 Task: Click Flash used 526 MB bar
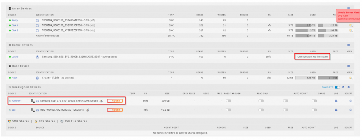pos(306,78)
